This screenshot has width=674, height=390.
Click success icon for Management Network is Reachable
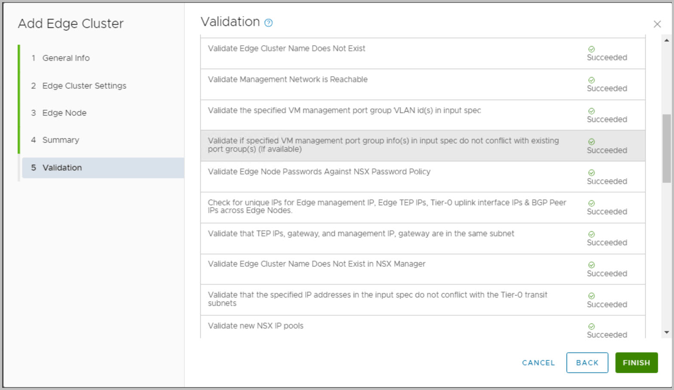591,80
